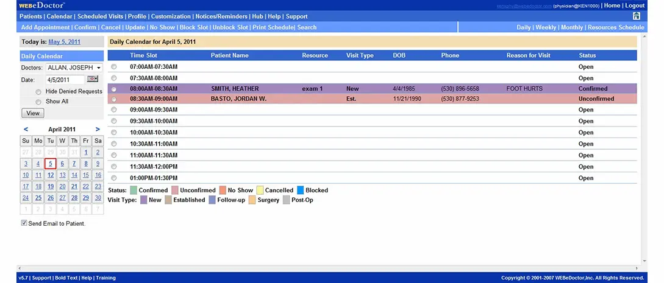
Task: Click the Support link in footer
Action: point(41,278)
